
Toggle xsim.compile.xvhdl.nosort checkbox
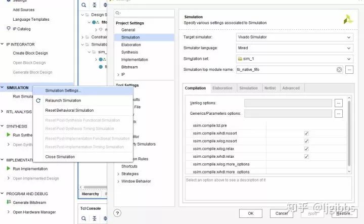click(306, 133)
